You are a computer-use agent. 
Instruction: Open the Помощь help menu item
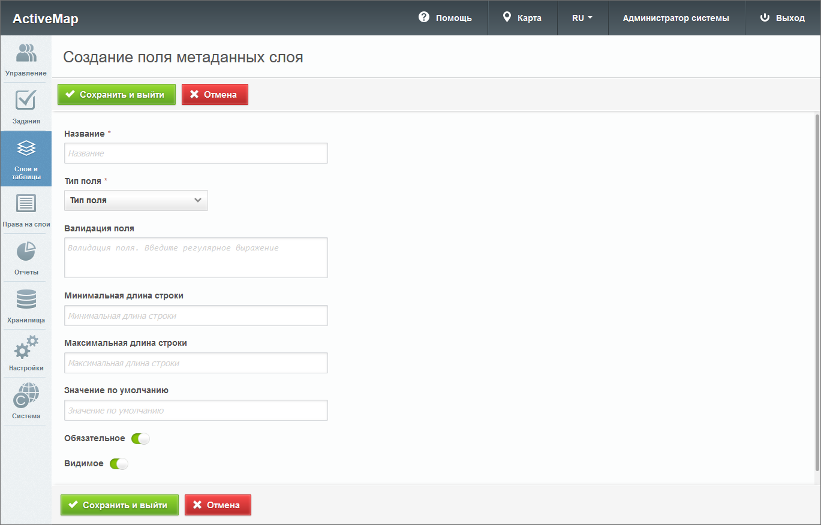[x=445, y=18]
